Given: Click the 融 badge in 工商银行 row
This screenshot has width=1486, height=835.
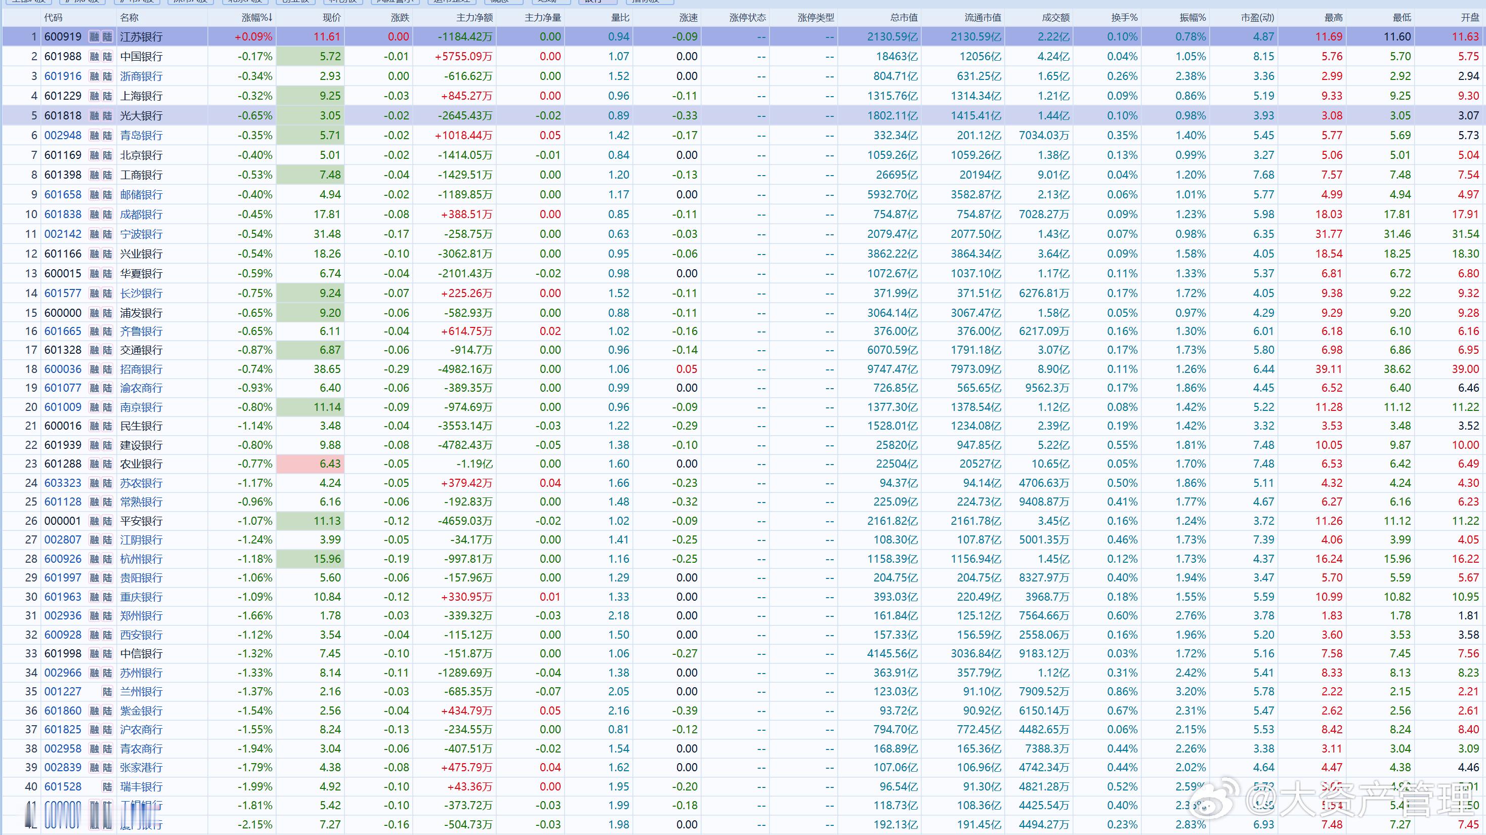Looking at the screenshot, I should click(x=95, y=175).
